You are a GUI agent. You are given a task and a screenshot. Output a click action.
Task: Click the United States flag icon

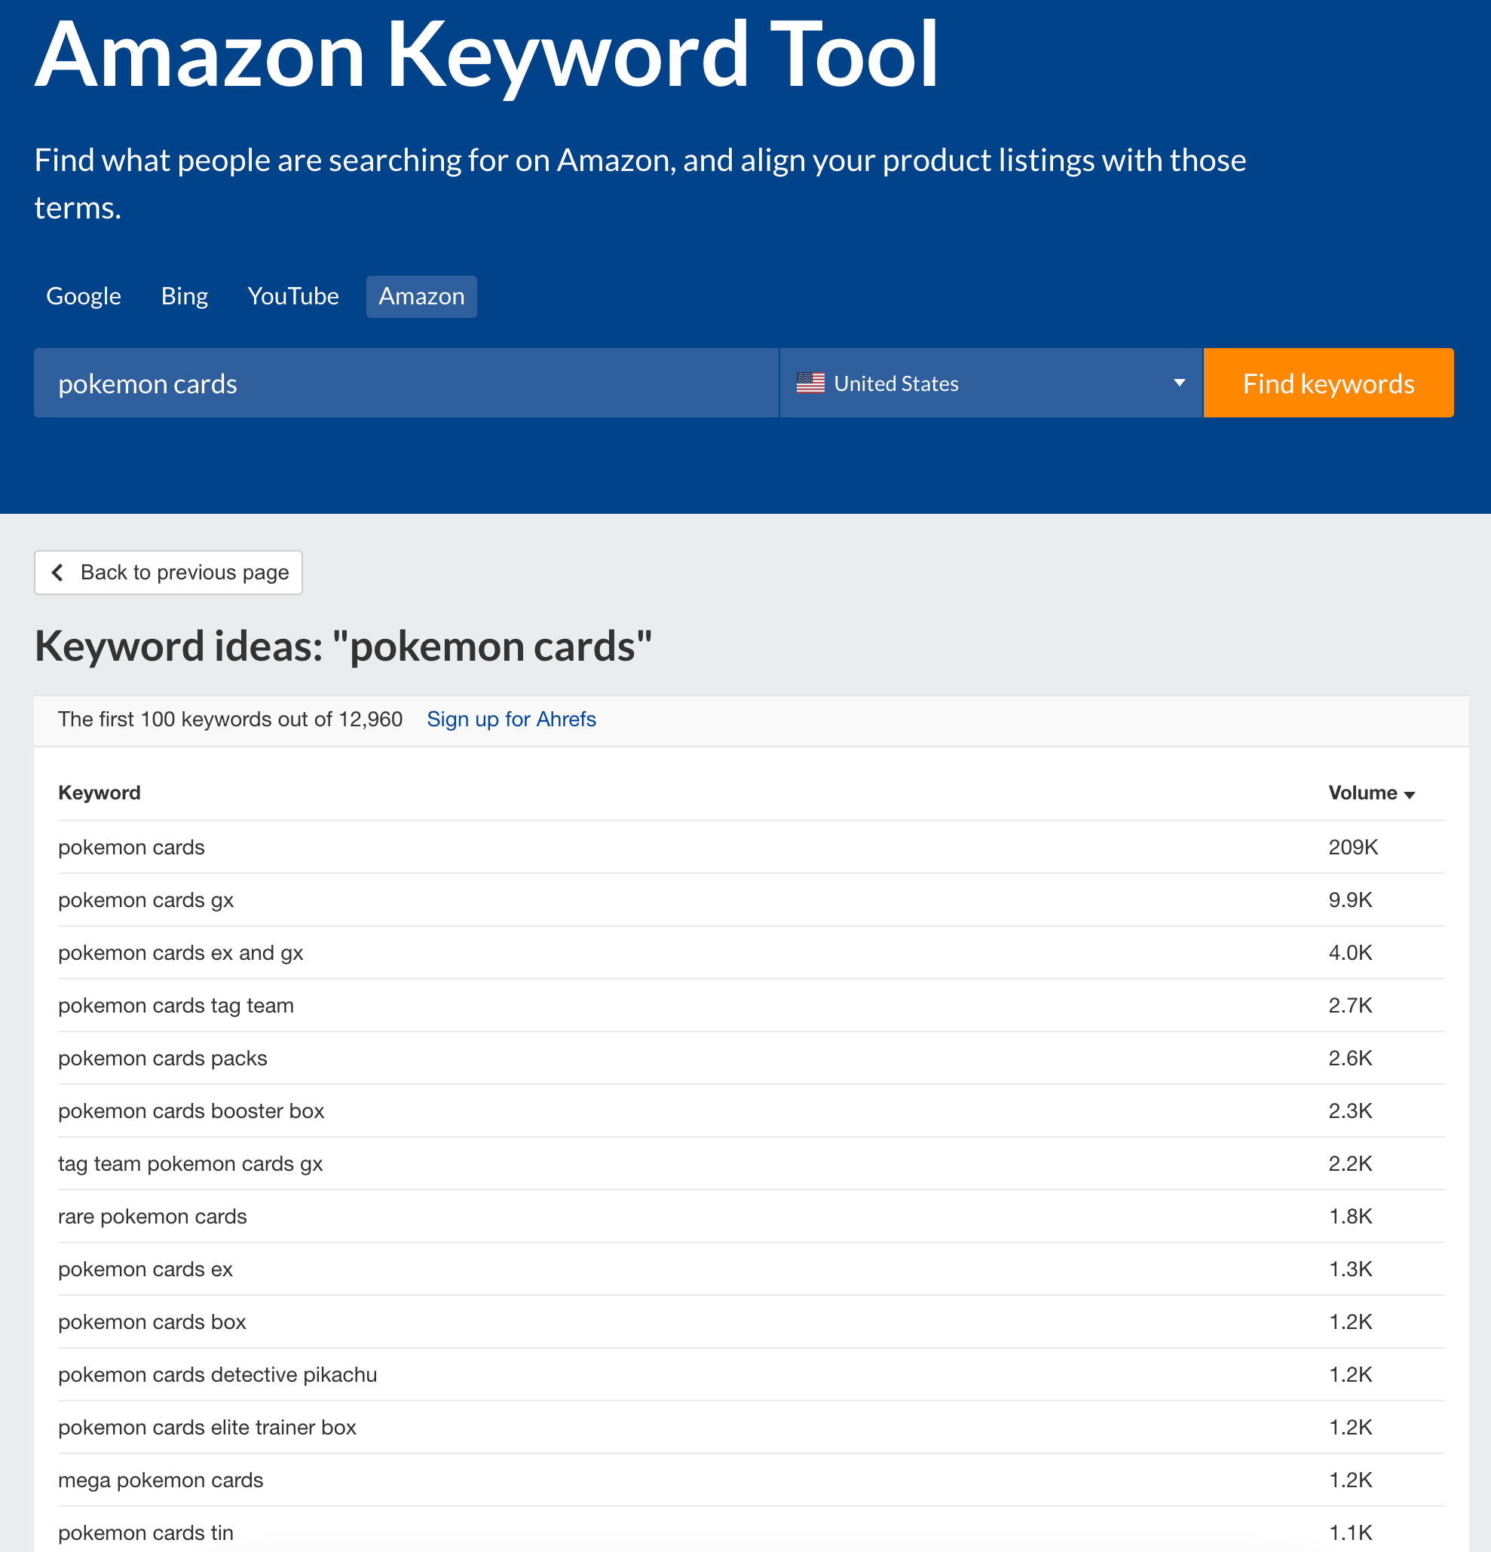[x=810, y=383]
